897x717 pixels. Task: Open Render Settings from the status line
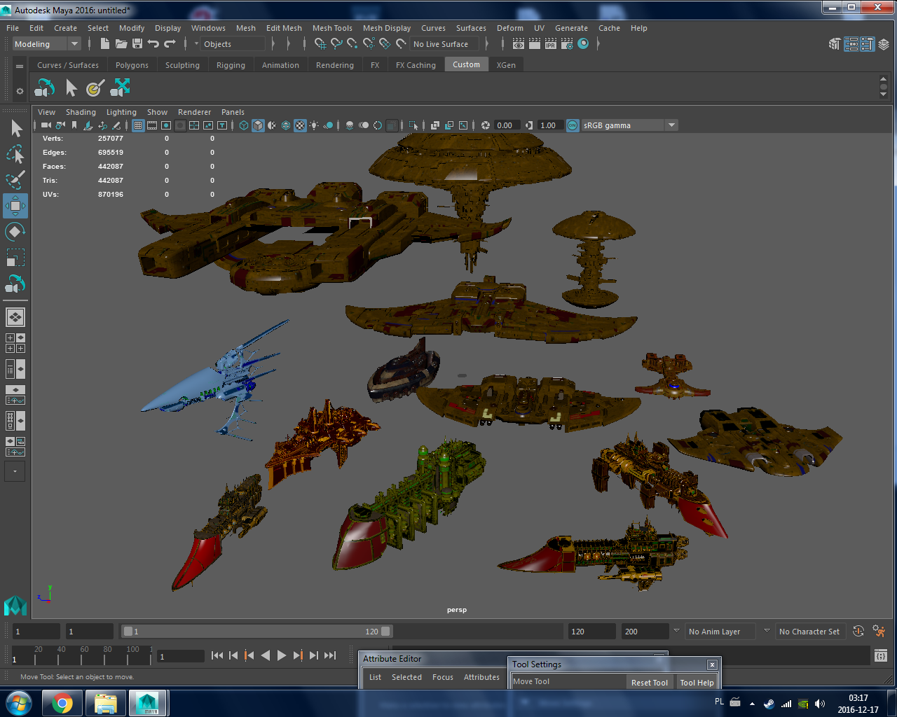coord(566,43)
